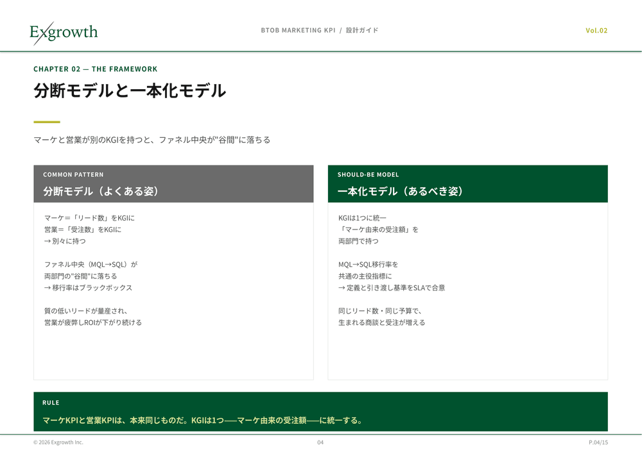Viewport: 642px width, 454px height.
Task: Click the line '→ 別々に持つ'
Action: pyautogui.click(x=65, y=241)
